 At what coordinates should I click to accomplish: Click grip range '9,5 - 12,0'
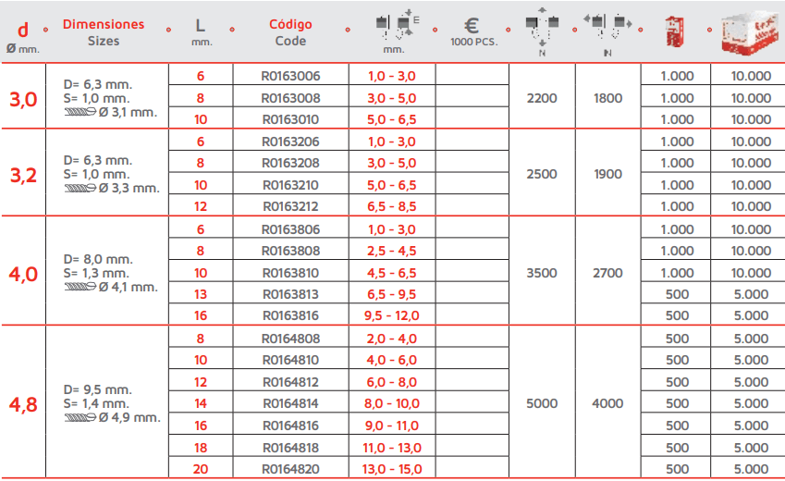(x=391, y=315)
